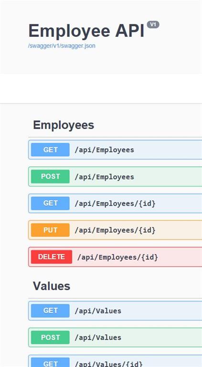
Task: Click GET badge for /api/Values
Action: (x=50, y=311)
